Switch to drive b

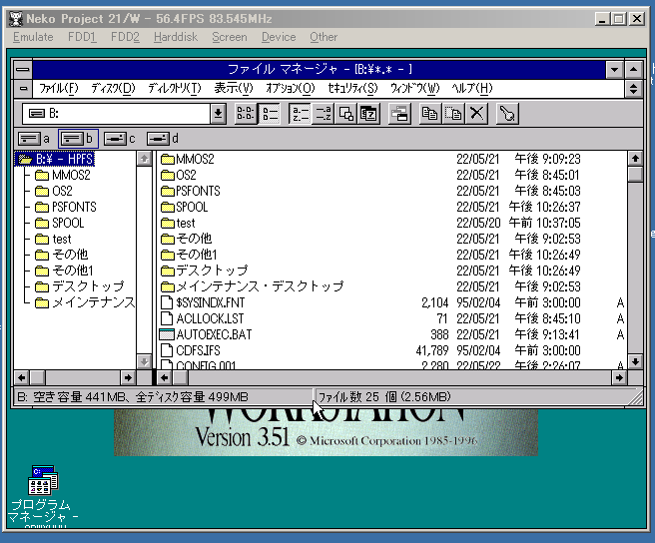(78, 139)
